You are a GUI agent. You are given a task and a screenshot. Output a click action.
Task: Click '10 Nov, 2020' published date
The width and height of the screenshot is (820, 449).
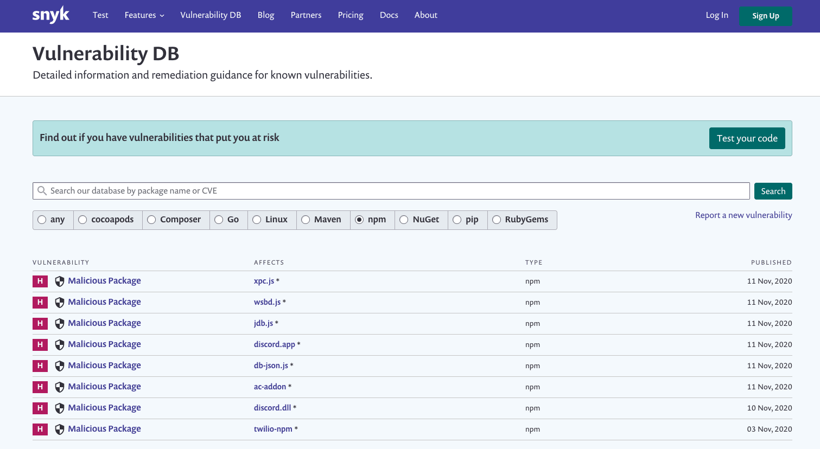770,408
